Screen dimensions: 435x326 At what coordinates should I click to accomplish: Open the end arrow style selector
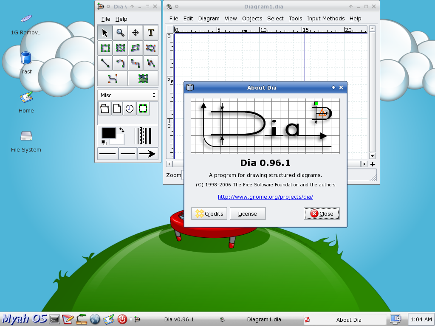(147, 154)
